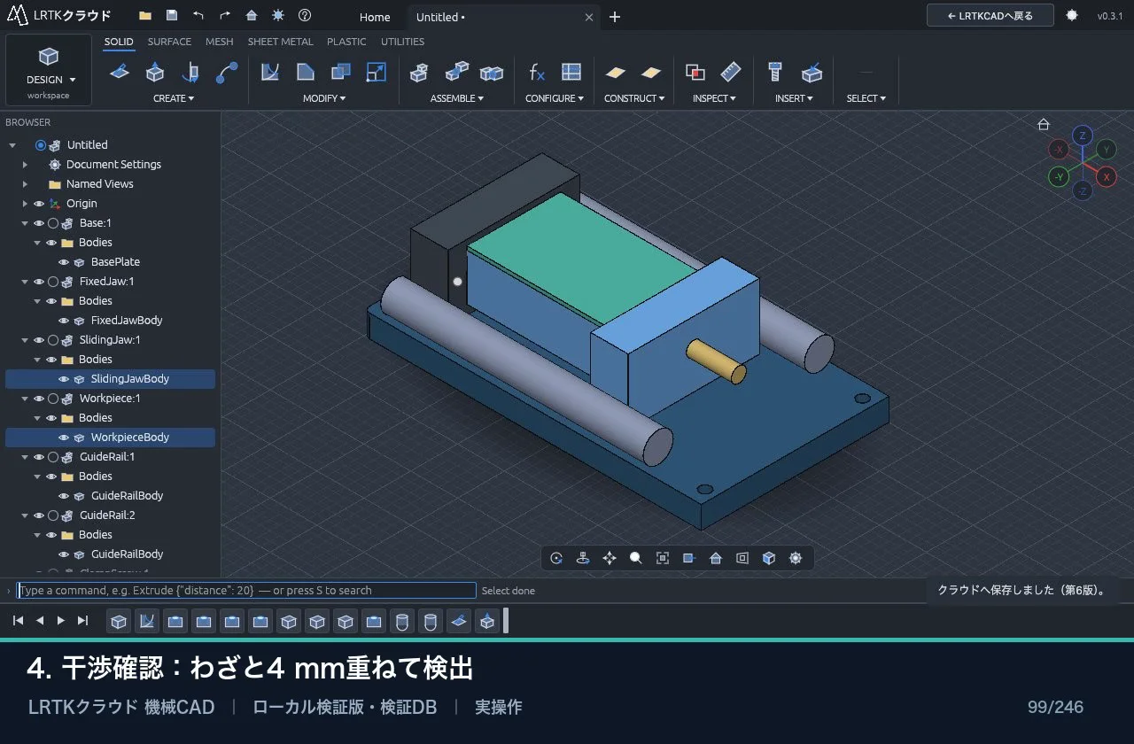
Task: Click the save disk icon
Action: pos(172,16)
